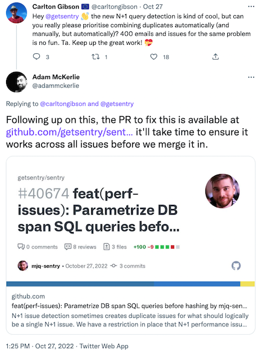Click the github.com card description text
The image size is (261, 356).
coord(130,320)
